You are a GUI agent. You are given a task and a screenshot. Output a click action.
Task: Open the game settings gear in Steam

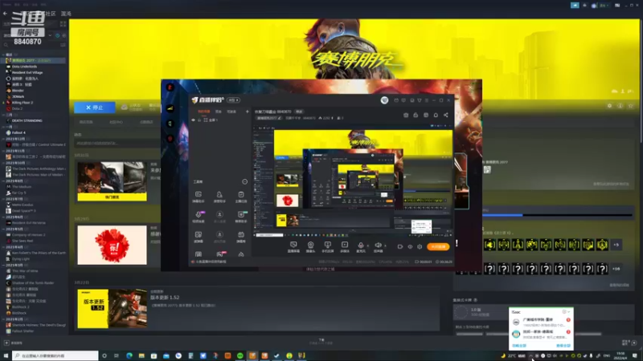(x=609, y=106)
